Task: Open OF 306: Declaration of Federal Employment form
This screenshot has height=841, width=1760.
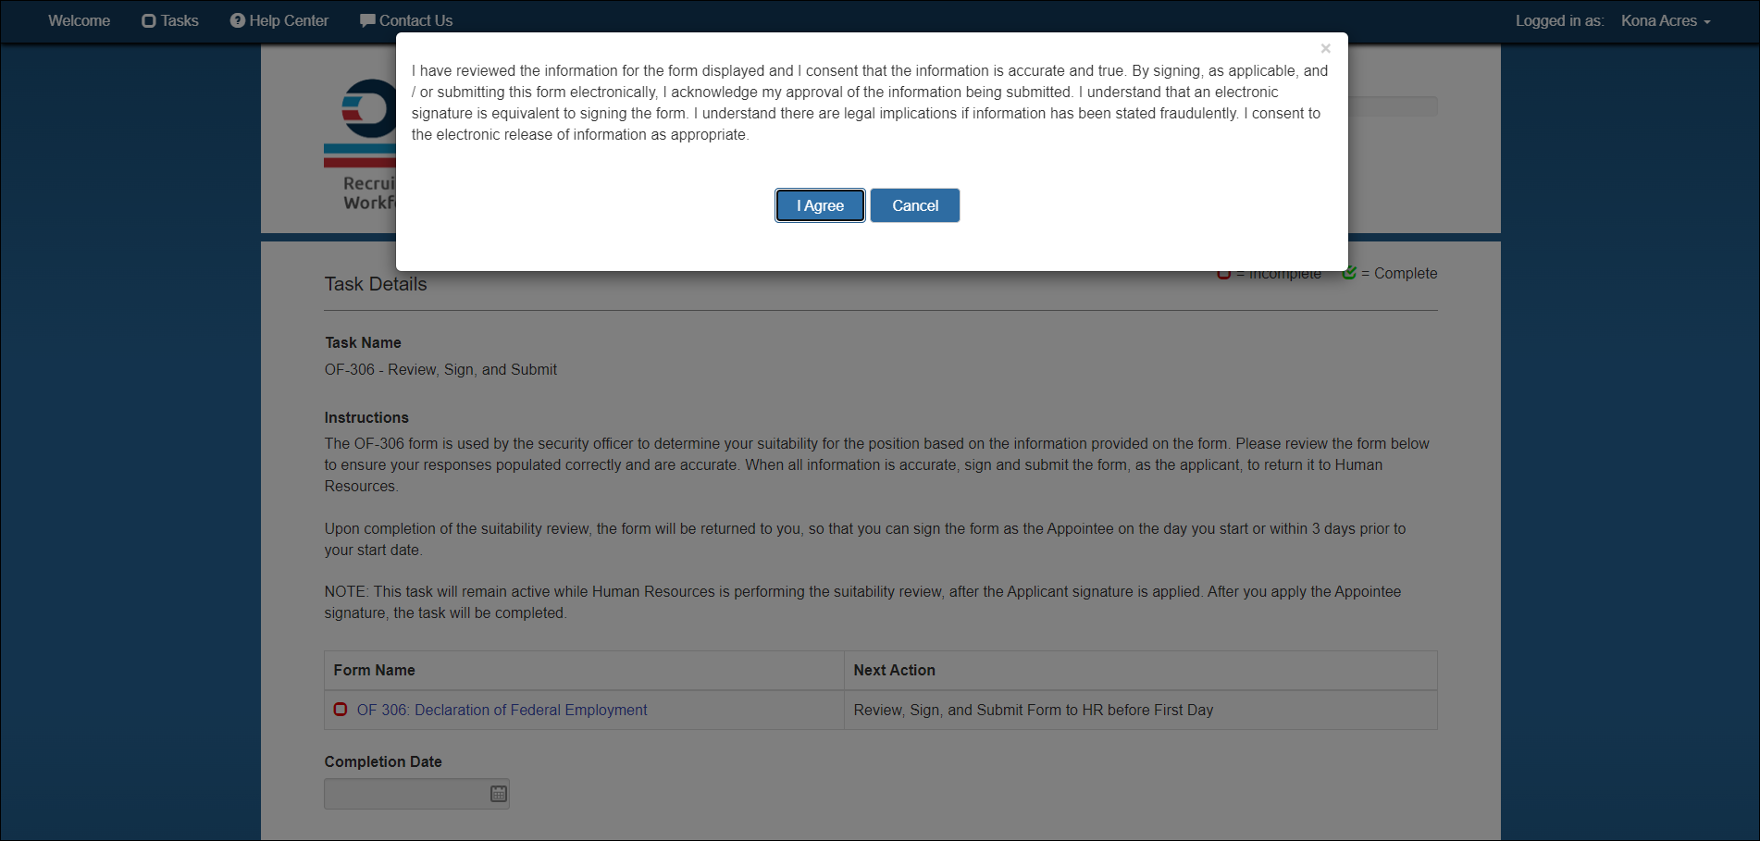Action: coord(502,710)
